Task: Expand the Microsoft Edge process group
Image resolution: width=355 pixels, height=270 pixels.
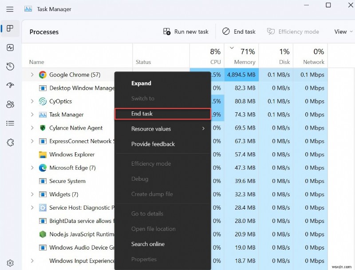Action: point(32,168)
